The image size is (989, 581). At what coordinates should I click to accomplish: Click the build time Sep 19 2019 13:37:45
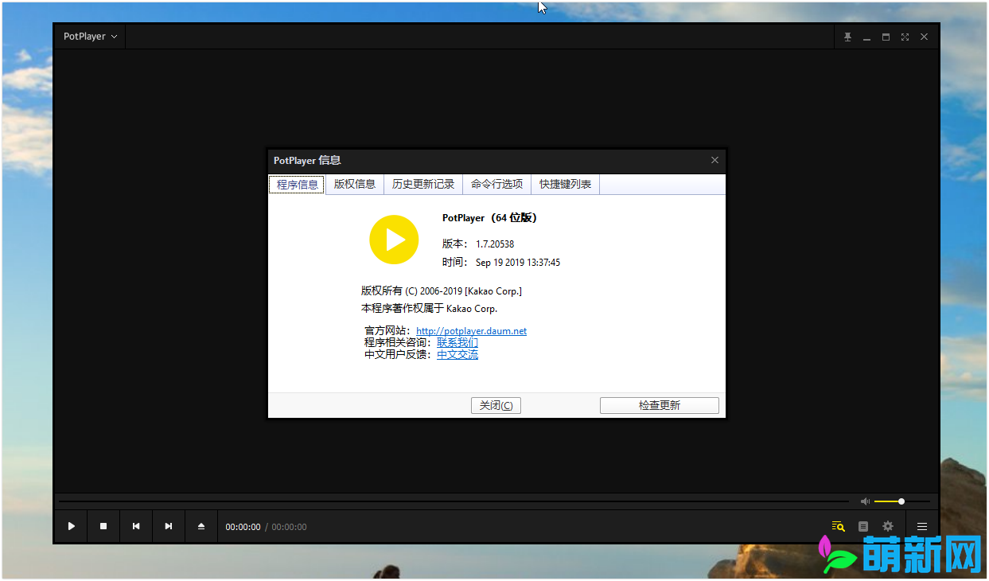point(518,263)
